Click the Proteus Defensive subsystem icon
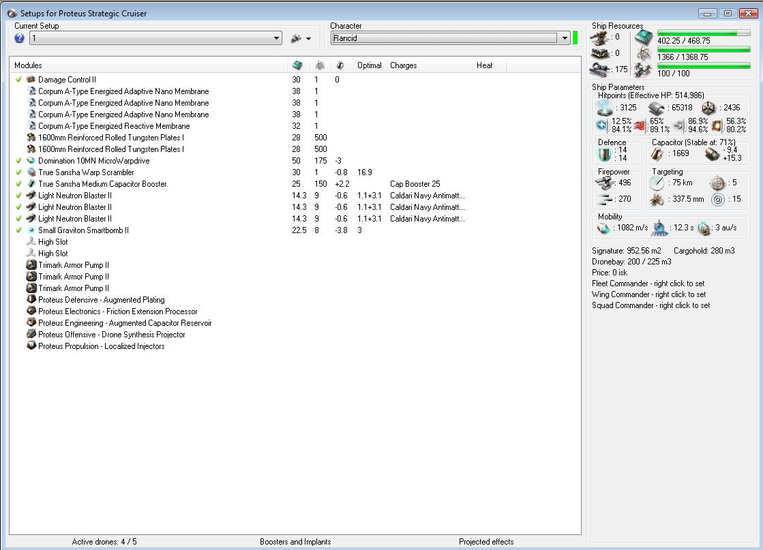 tap(31, 300)
